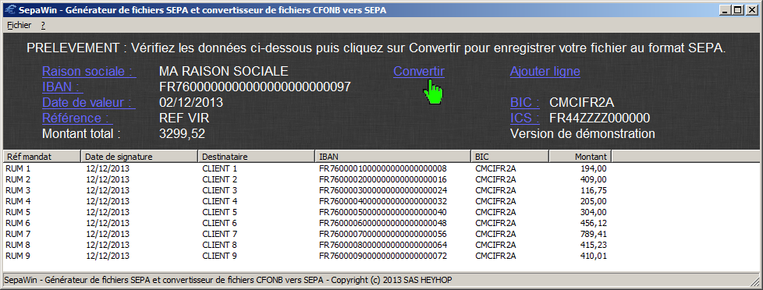The width and height of the screenshot is (763, 290).
Task: Click IBAN FR7600004000000000000000032
Action: coord(383,201)
